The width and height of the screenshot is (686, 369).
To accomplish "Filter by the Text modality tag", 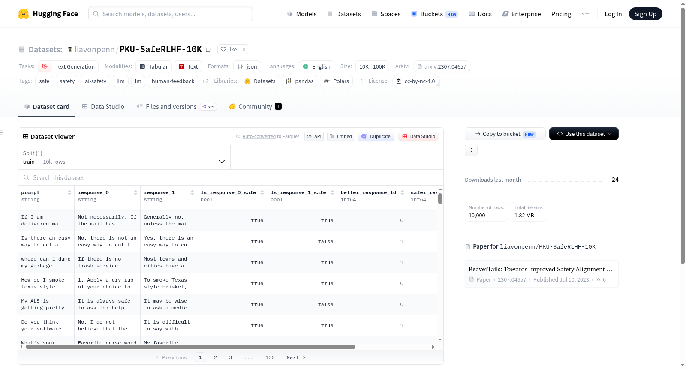I will 188,66.
